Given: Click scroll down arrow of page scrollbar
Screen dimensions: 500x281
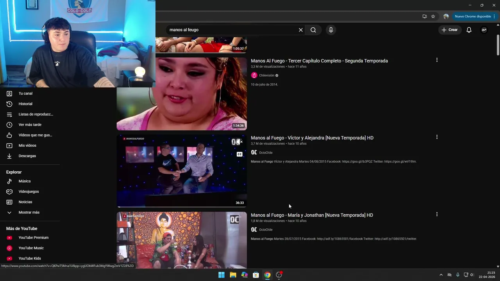Looking at the screenshot, I should tap(498, 266).
